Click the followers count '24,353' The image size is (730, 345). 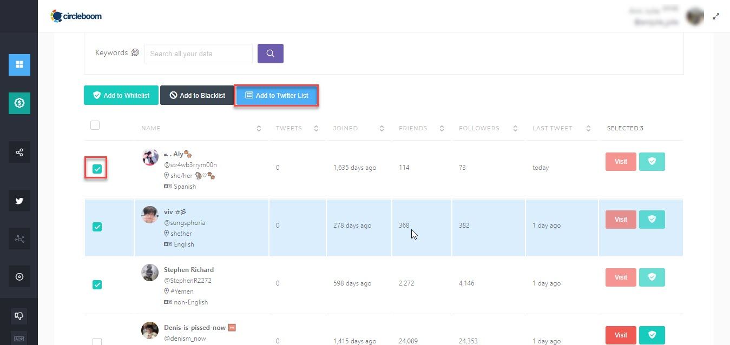pyautogui.click(x=469, y=341)
